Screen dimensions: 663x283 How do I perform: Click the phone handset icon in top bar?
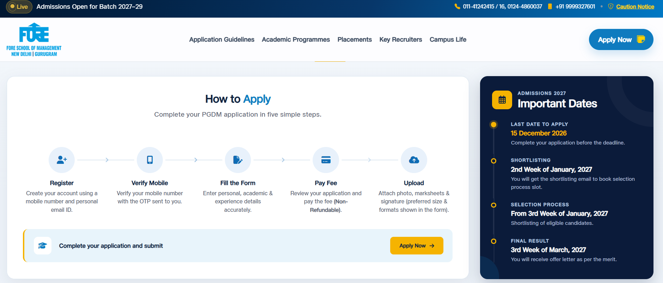coord(458,6)
